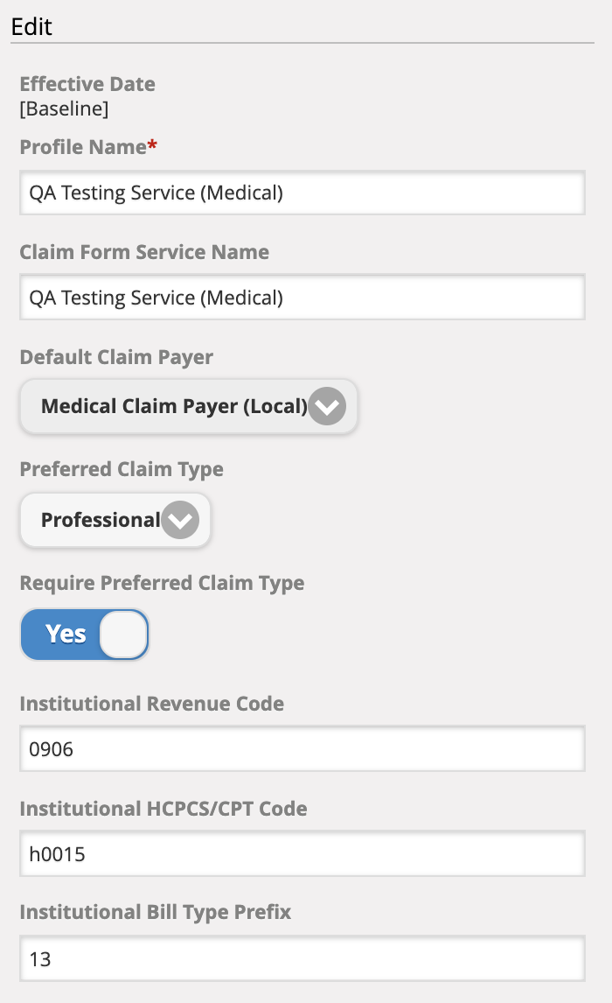Click the Yes switch under Require Preferred Claim Type
This screenshot has width=612, height=1003.
point(84,635)
